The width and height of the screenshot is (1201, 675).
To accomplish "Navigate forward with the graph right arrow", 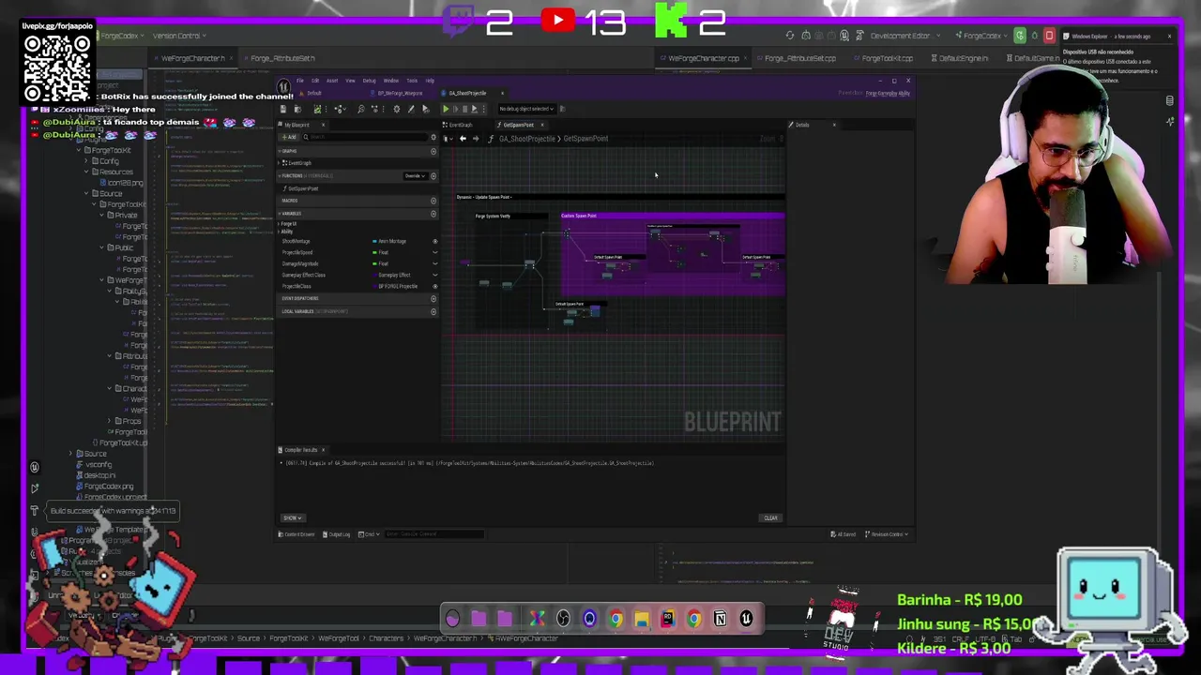I will [476, 139].
